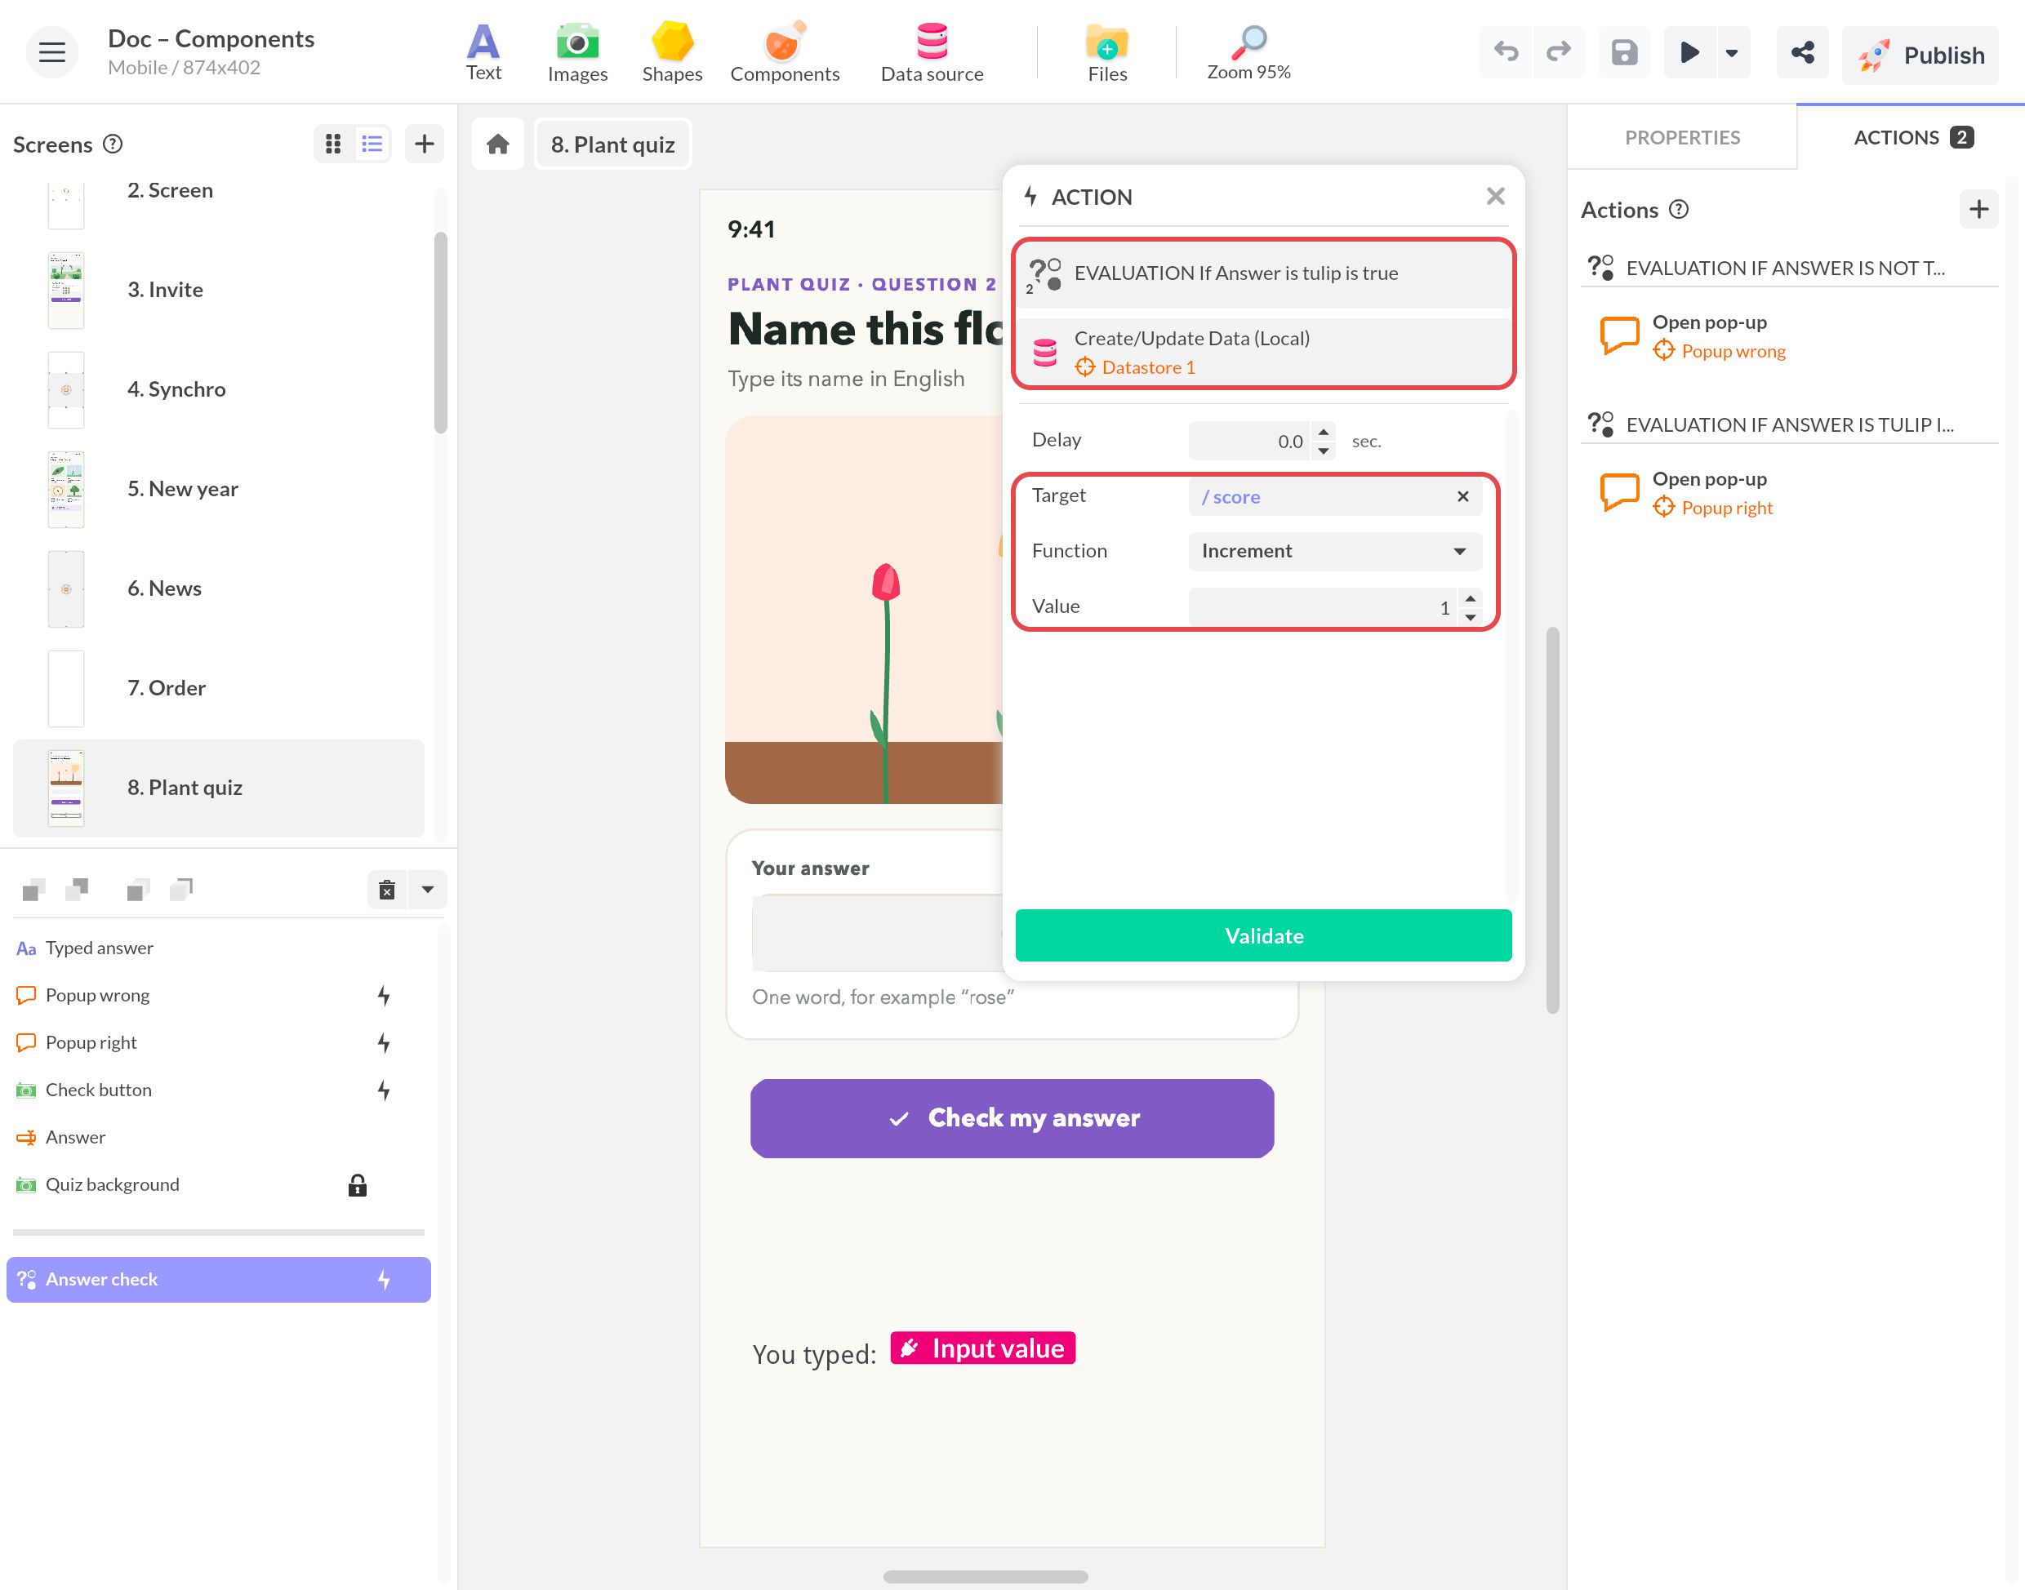
Task: Expand the preview options arrow
Action: [1732, 52]
